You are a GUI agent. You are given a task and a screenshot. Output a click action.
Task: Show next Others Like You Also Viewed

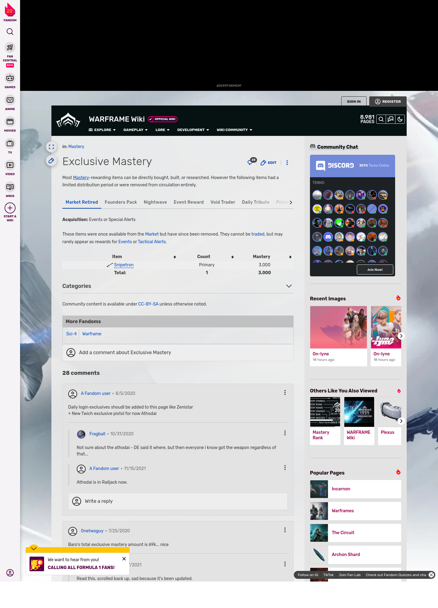(401, 421)
